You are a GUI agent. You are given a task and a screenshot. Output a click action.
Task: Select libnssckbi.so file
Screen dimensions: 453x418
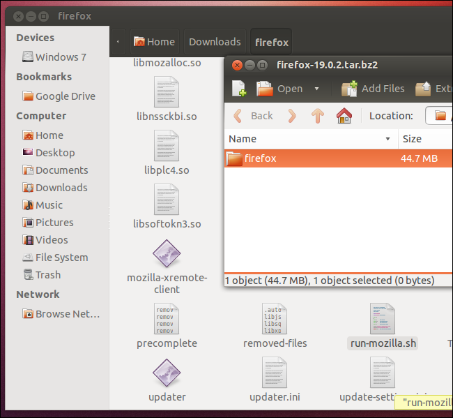tap(167, 98)
